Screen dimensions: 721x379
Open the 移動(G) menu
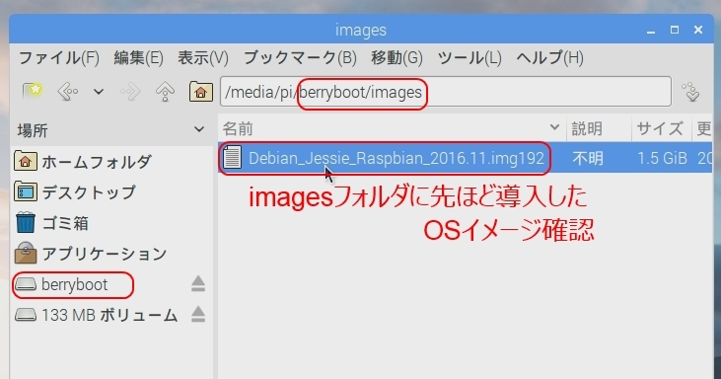397,58
